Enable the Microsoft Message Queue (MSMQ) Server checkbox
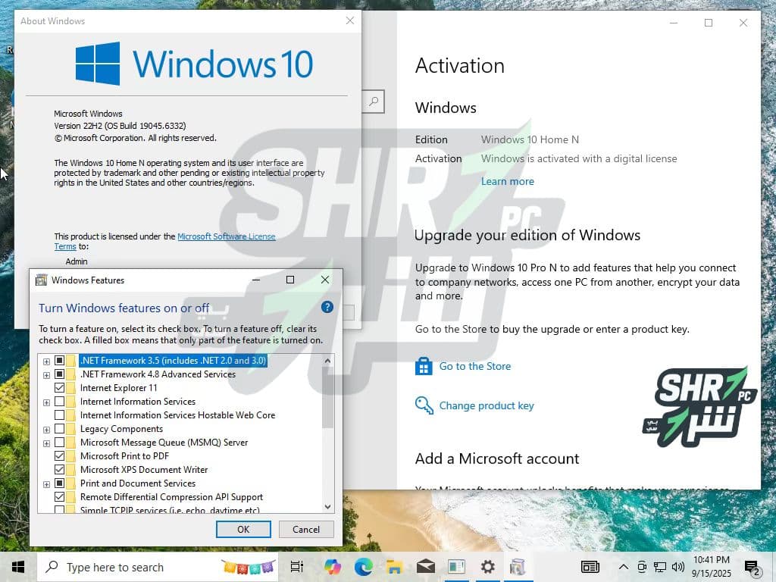The image size is (776, 582). pos(59,442)
